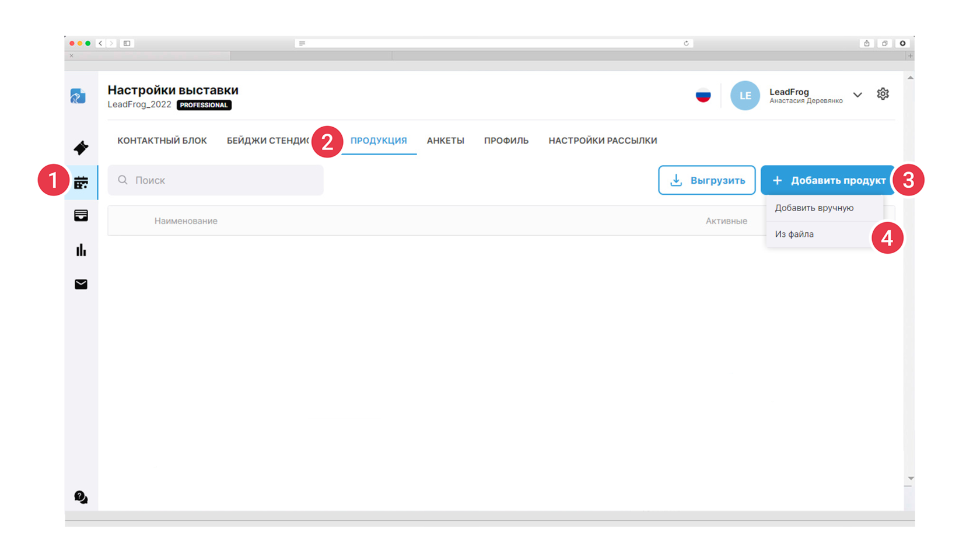Click the PROFESSIONAL badge
980x560 pixels.
(x=204, y=105)
